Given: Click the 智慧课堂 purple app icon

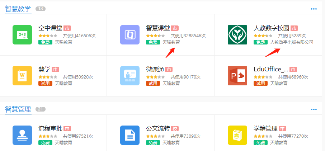Looking at the screenshot, I should pyautogui.click(x=129, y=35).
